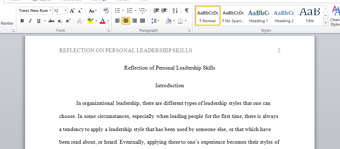Click the Shrink Font icon
Screen dimensions: 340x149
[80, 11]
